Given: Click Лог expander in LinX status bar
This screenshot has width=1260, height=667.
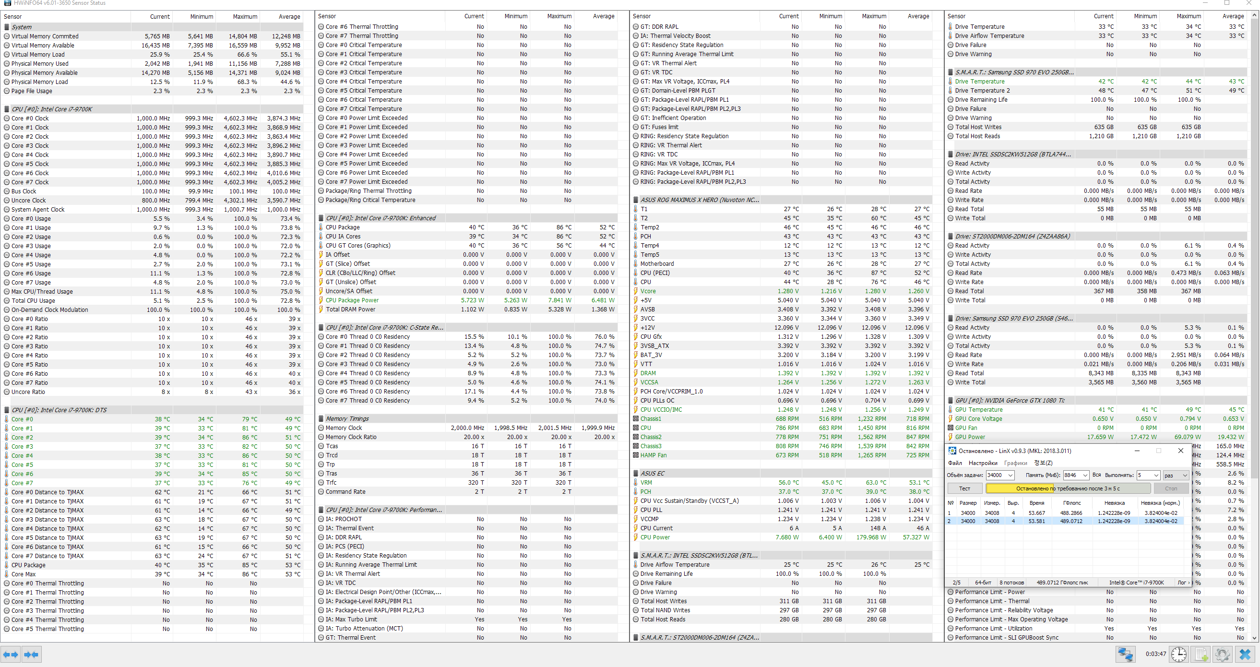Looking at the screenshot, I should [1183, 583].
